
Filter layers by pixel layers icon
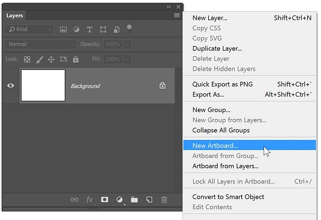coord(63,29)
